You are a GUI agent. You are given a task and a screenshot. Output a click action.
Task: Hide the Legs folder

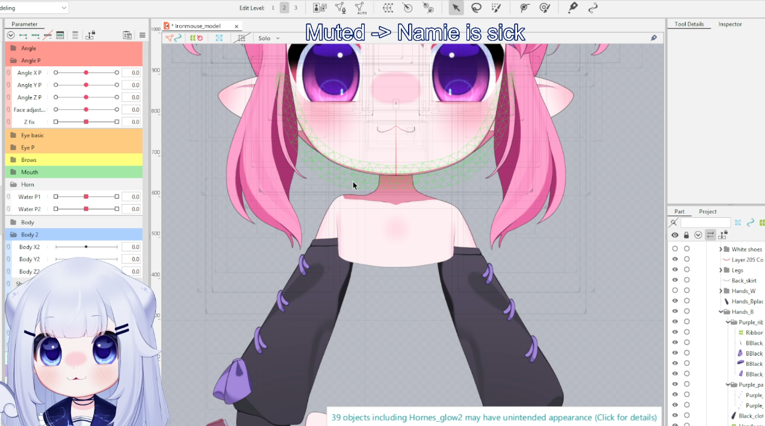click(x=675, y=270)
